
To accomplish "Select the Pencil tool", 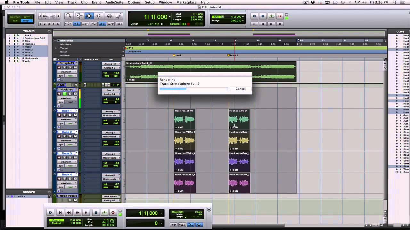I will (x=119, y=16).
